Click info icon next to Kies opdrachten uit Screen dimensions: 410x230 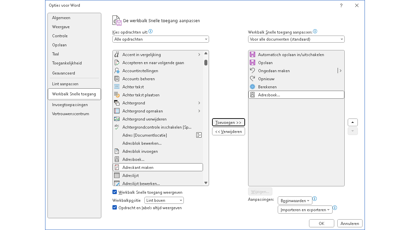pyautogui.click(x=150, y=32)
